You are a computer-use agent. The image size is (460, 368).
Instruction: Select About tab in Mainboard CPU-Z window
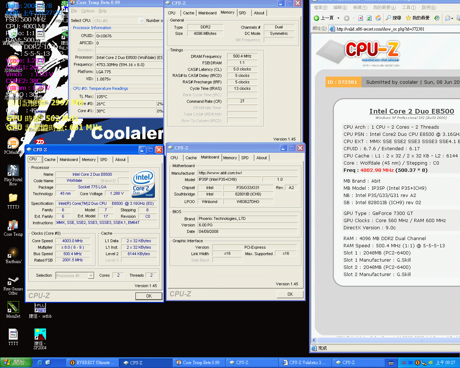[x=262, y=158]
